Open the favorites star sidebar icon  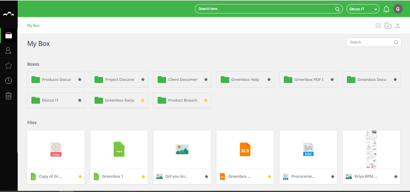coord(9,66)
